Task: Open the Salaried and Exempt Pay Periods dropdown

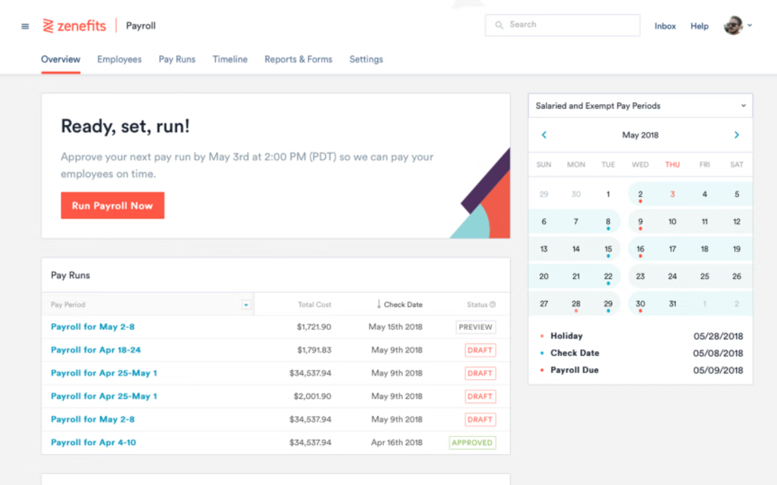Action: [x=743, y=105]
